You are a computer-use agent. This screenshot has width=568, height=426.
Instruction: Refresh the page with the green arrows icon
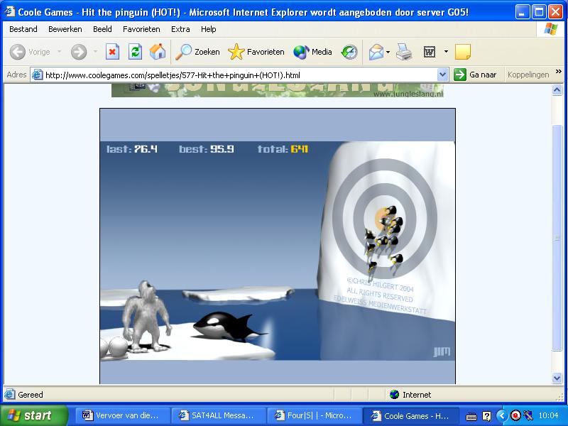[135, 52]
